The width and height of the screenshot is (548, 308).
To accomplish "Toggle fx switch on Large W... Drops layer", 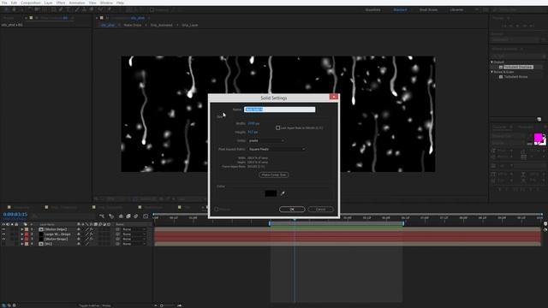I will 92,234.
